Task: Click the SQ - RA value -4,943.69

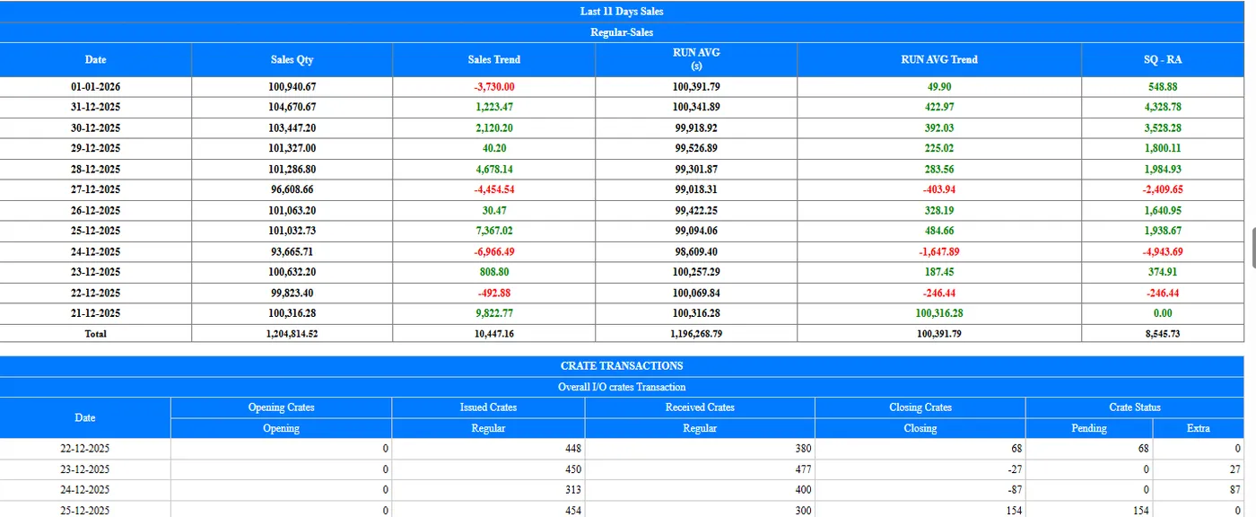Action: (x=1163, y=252)
